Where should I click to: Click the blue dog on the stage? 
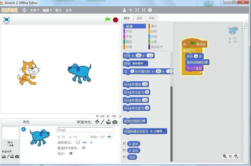click(x=80, y=73)
